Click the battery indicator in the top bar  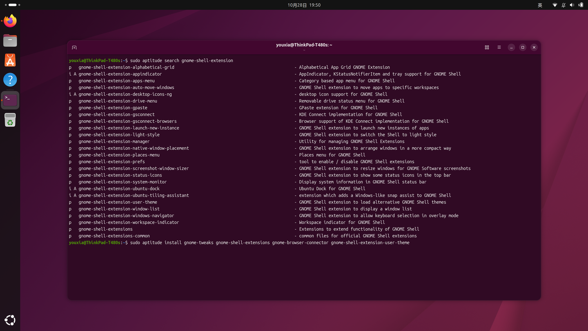click(580, 5)
